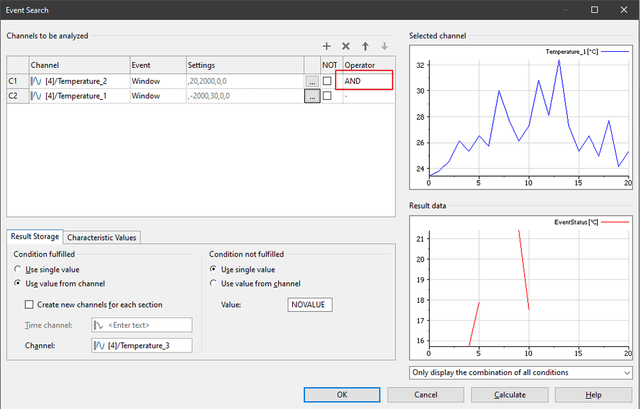Move channel down with arrow icon
This screenshot has height=409, width=640.
point(384,46)
